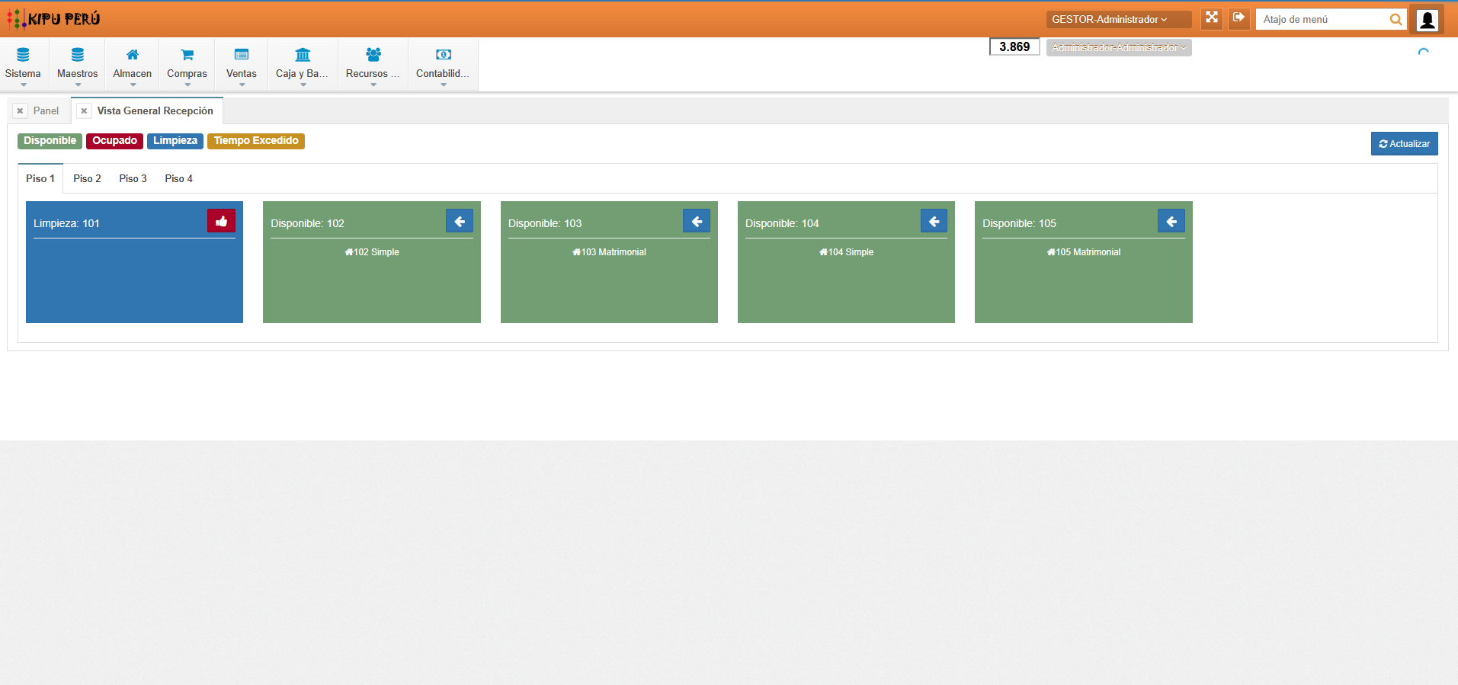Click the Caja y Bancos bank icon
This screenshot has height=685, width=1458.
click(303, 55)
